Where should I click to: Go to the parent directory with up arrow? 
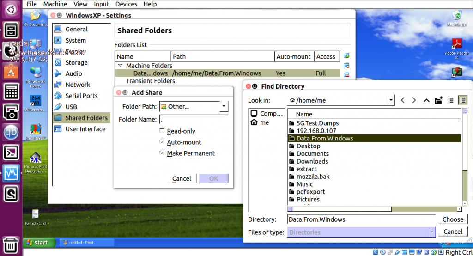pos(426,100)
